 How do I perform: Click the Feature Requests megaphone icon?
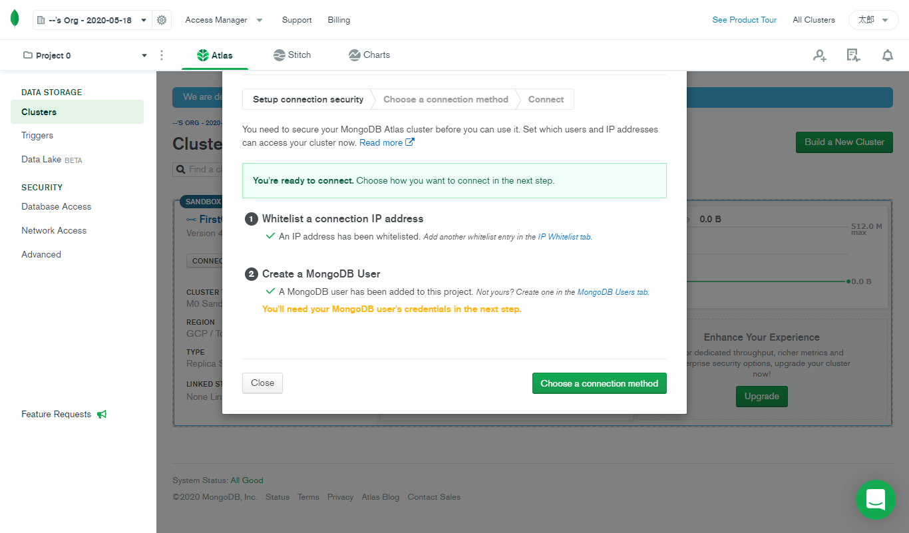[102, 414]
